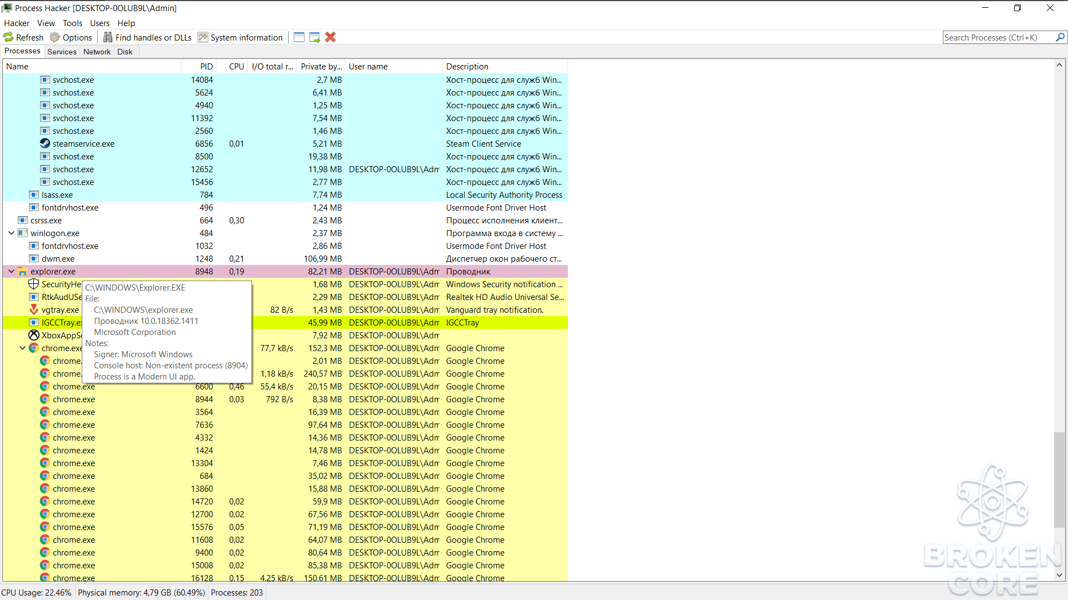The width and height of the screenshot is (1068, 600).
Task: Click the parent chrome.exe Chrome icon
Action: tap(34, 348)
